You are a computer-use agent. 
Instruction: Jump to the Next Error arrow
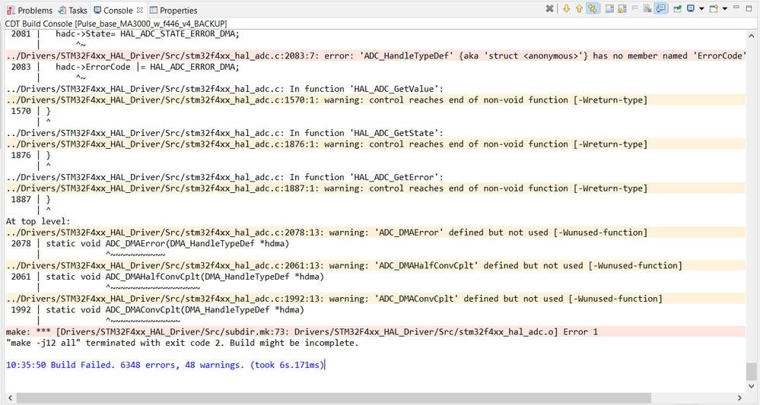[x=566, y=8]
